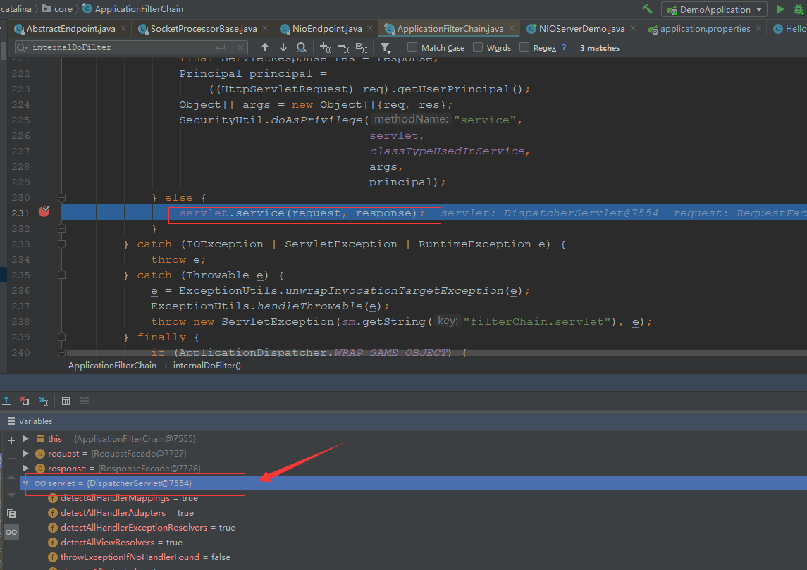The image size is (807, 570).
Task: Click the Trace Current Stream Chain icon
Action: (85, 401)
